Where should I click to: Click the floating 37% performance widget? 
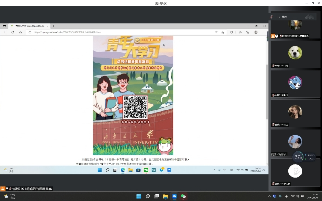pos(298,156)
